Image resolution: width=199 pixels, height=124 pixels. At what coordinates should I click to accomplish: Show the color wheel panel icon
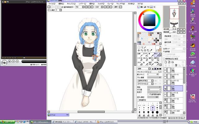139,7
